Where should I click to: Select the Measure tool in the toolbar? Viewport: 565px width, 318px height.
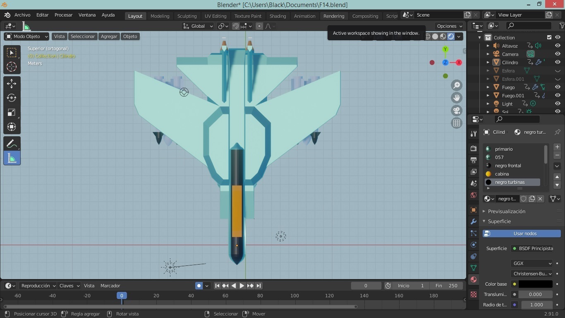[x=12, y=158]
